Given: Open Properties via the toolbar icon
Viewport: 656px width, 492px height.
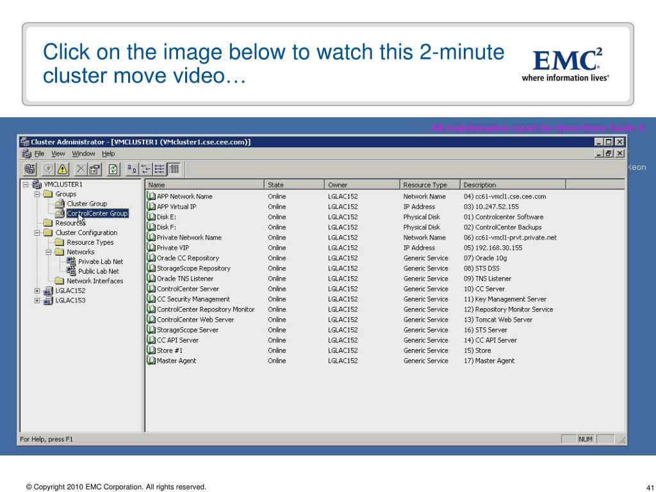Looking at the screenshot, I should click(95, 169).
